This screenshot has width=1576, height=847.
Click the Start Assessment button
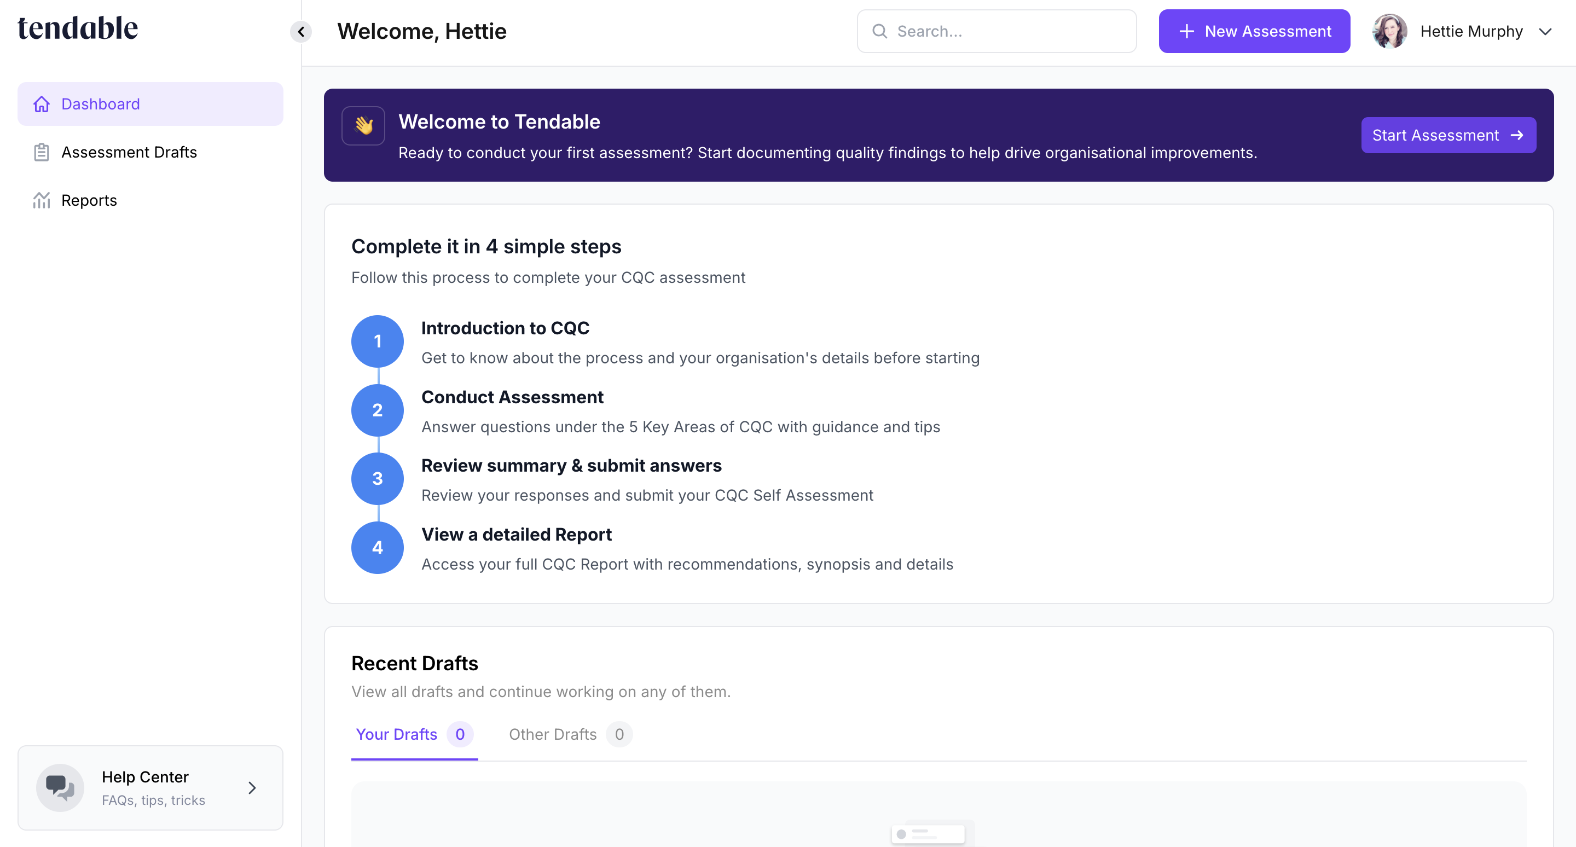[x=1448, y=135]
